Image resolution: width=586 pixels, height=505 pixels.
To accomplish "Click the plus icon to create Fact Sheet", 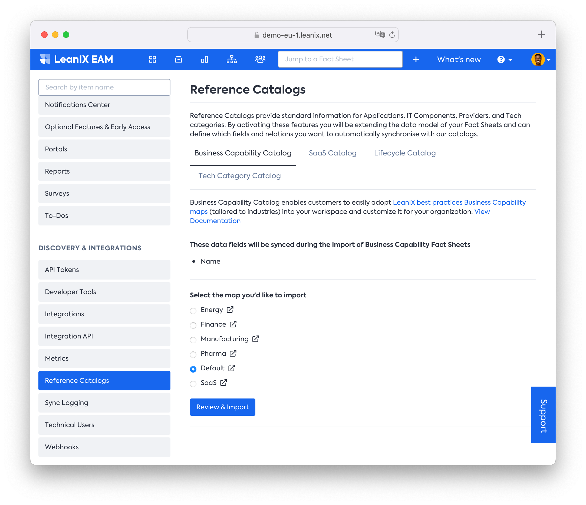I will tap(416, 59).
